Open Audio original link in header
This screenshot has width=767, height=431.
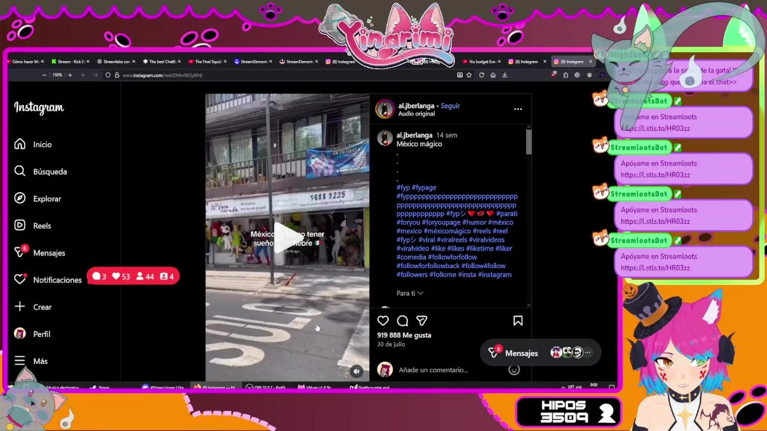(416, 114)
